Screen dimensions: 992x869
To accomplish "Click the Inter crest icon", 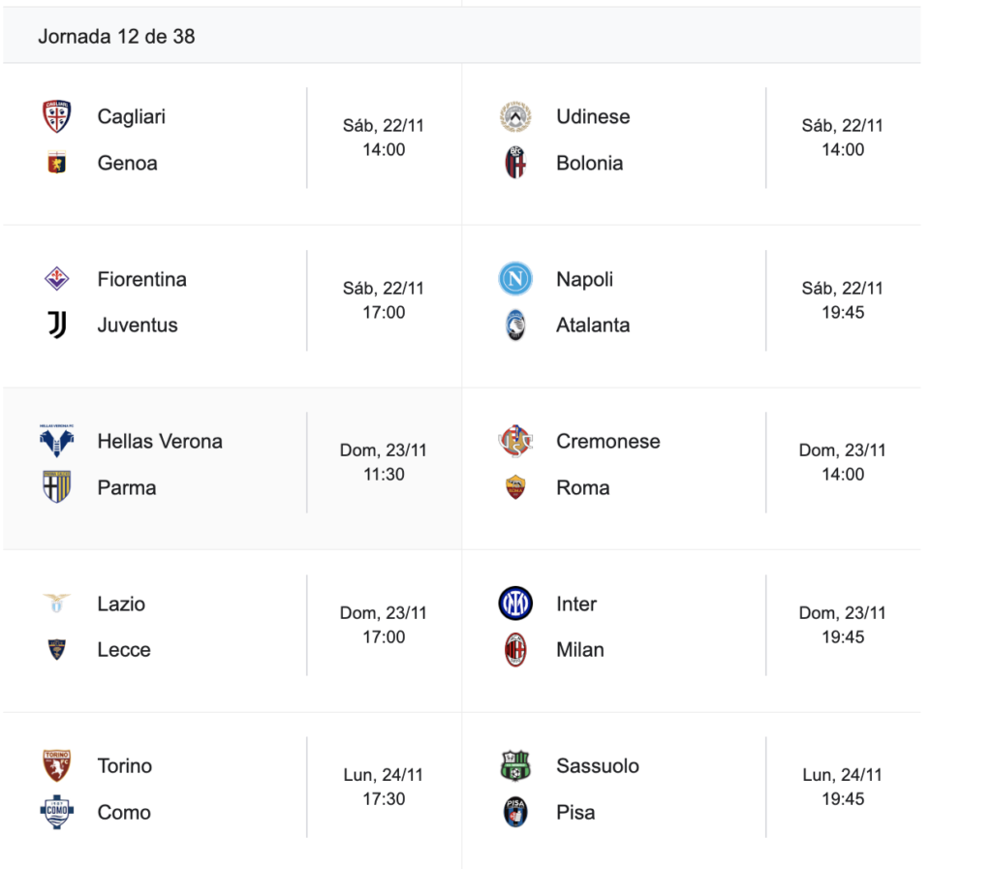I will (515, 604).
